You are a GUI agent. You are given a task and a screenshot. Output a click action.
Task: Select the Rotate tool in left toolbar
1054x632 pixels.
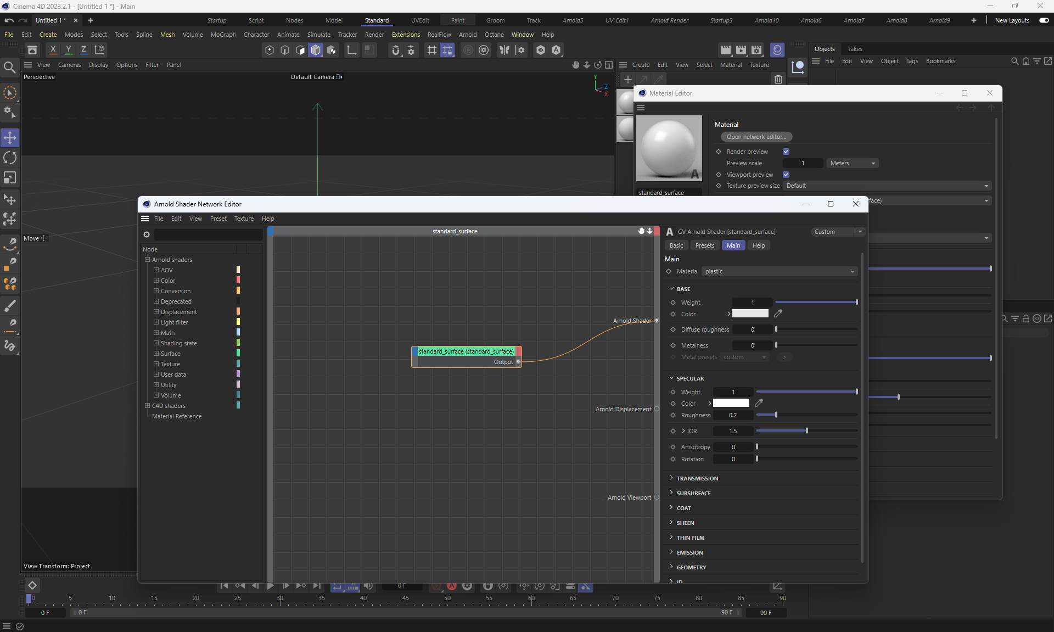pos(10,158)
